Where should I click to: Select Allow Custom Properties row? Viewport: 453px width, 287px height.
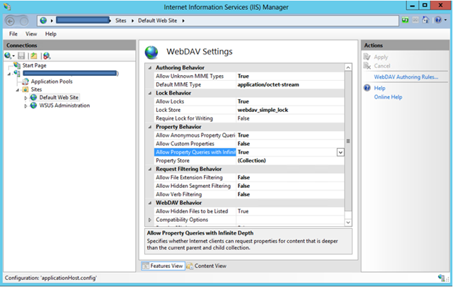click(249, 143)
